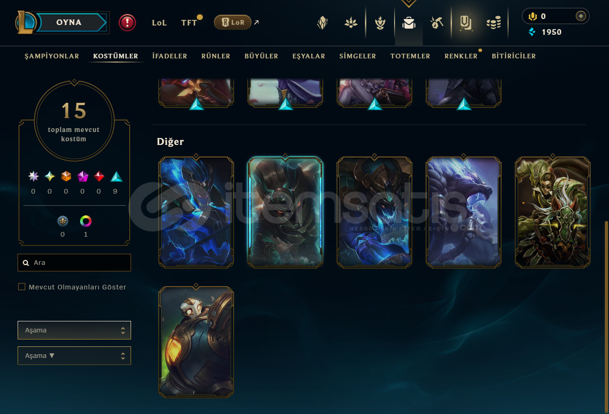Select the bottom-row Blitzcrank-style armored robot skin
Screen dimensions: 609x414
tap(196, 342)
